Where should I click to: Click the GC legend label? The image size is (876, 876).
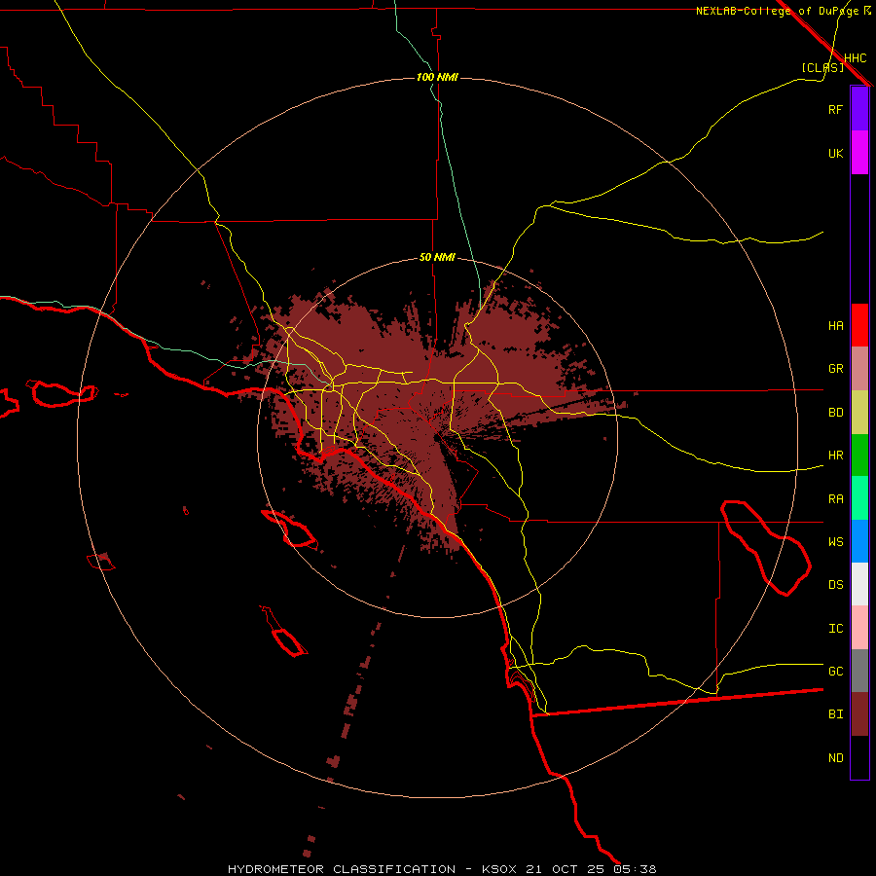[836, 672]
